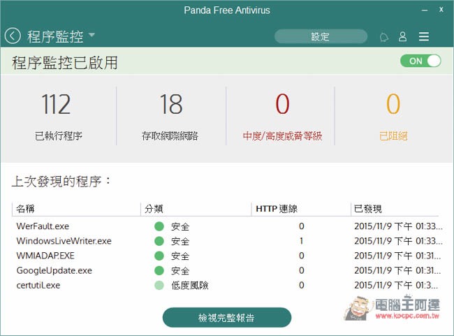Expand the 程序監控 title dropdown arrow
This screenshot has width=454, height=336.
91,35
